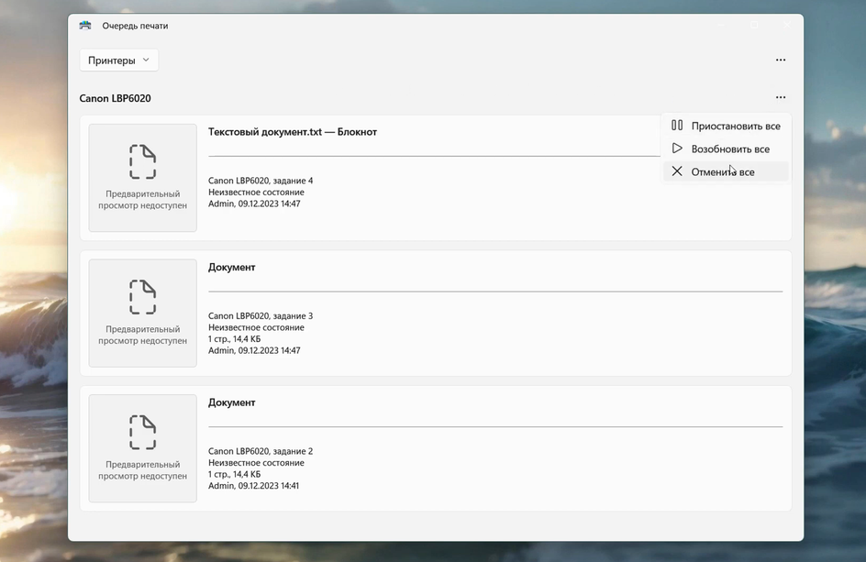Pick Отменить все to cancel all jobs
This screenshot has width=866, height=562.
tap(726, 171)
